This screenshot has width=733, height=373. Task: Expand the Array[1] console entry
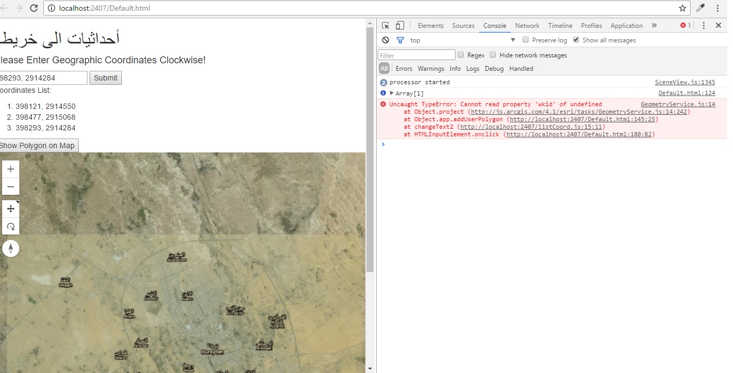pyautogui.click(x=392, y=93)
